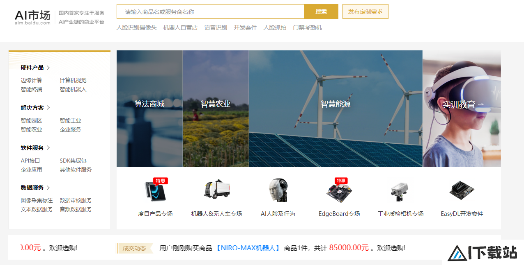Click the AI市场 logo
524x265 pixels.
point(32,17)
